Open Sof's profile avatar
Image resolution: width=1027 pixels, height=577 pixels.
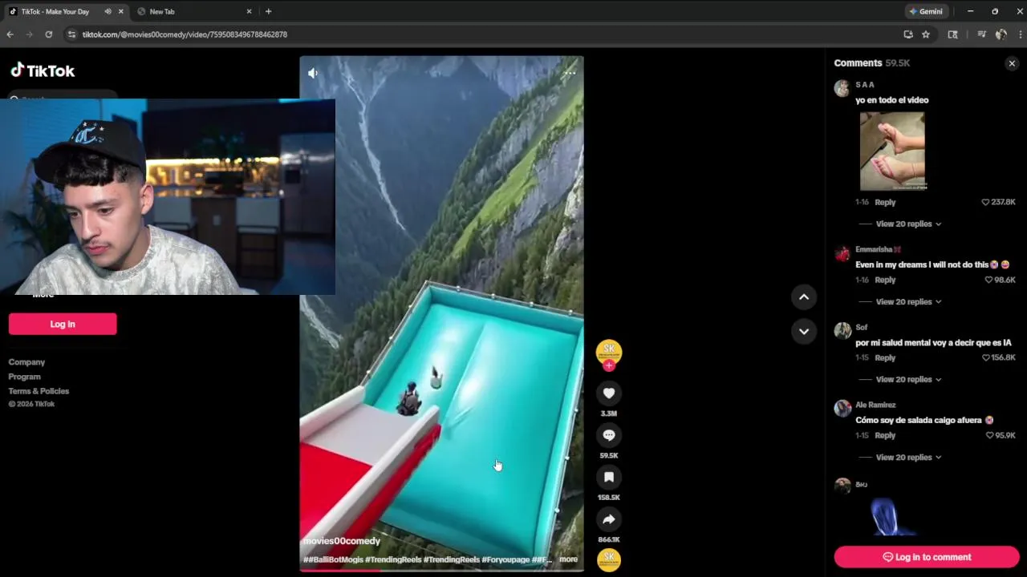click(x=842, y=331)
